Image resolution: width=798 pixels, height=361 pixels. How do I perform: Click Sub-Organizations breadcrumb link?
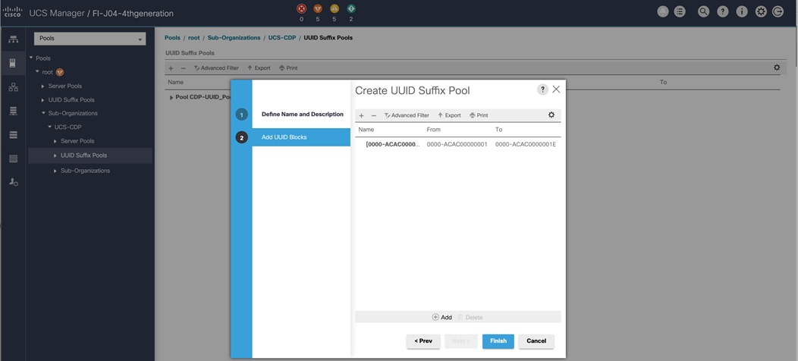point(234,38)
